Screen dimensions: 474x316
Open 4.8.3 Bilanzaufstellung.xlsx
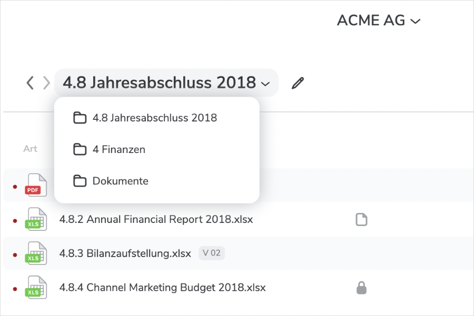125,253
